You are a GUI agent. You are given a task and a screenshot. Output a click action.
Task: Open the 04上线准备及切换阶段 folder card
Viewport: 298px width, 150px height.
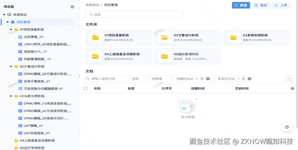click(119, 56)
